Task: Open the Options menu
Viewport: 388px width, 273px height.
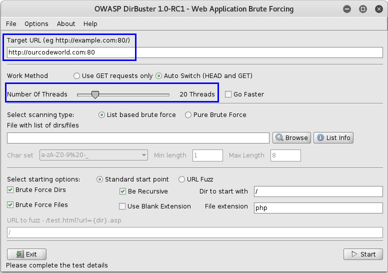Action: [x=36, y=23]
